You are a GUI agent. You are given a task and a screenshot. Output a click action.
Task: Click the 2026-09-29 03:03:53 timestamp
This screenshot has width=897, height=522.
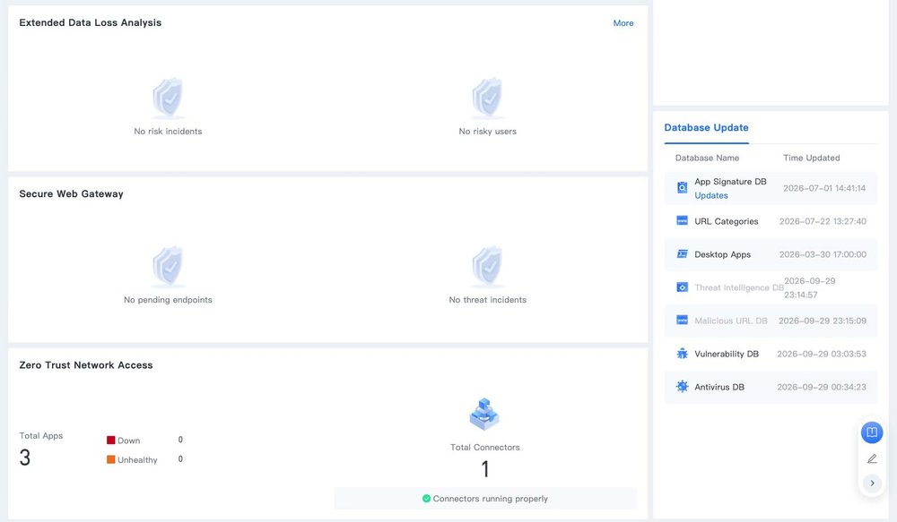[822, 354]
